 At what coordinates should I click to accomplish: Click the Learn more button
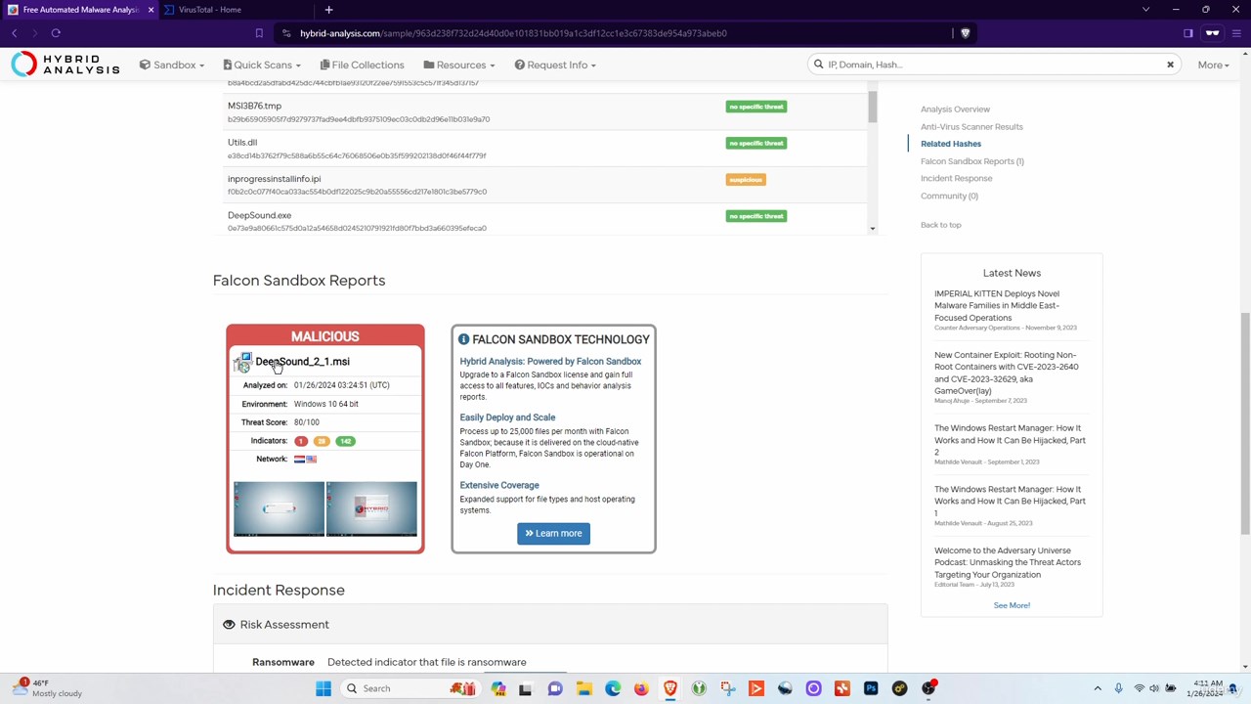point(553,533)
